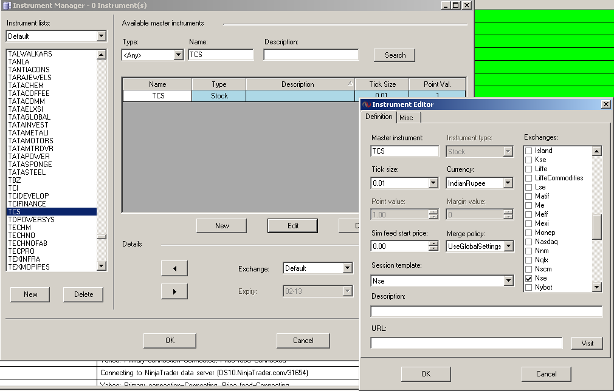This screenshot has height=391, width=614.
Task: Open the Currency IndianRupee dropdown
Action: coord(508,183)
